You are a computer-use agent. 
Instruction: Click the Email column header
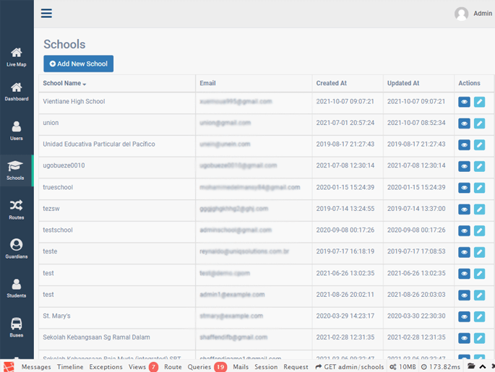coord(207,83)
